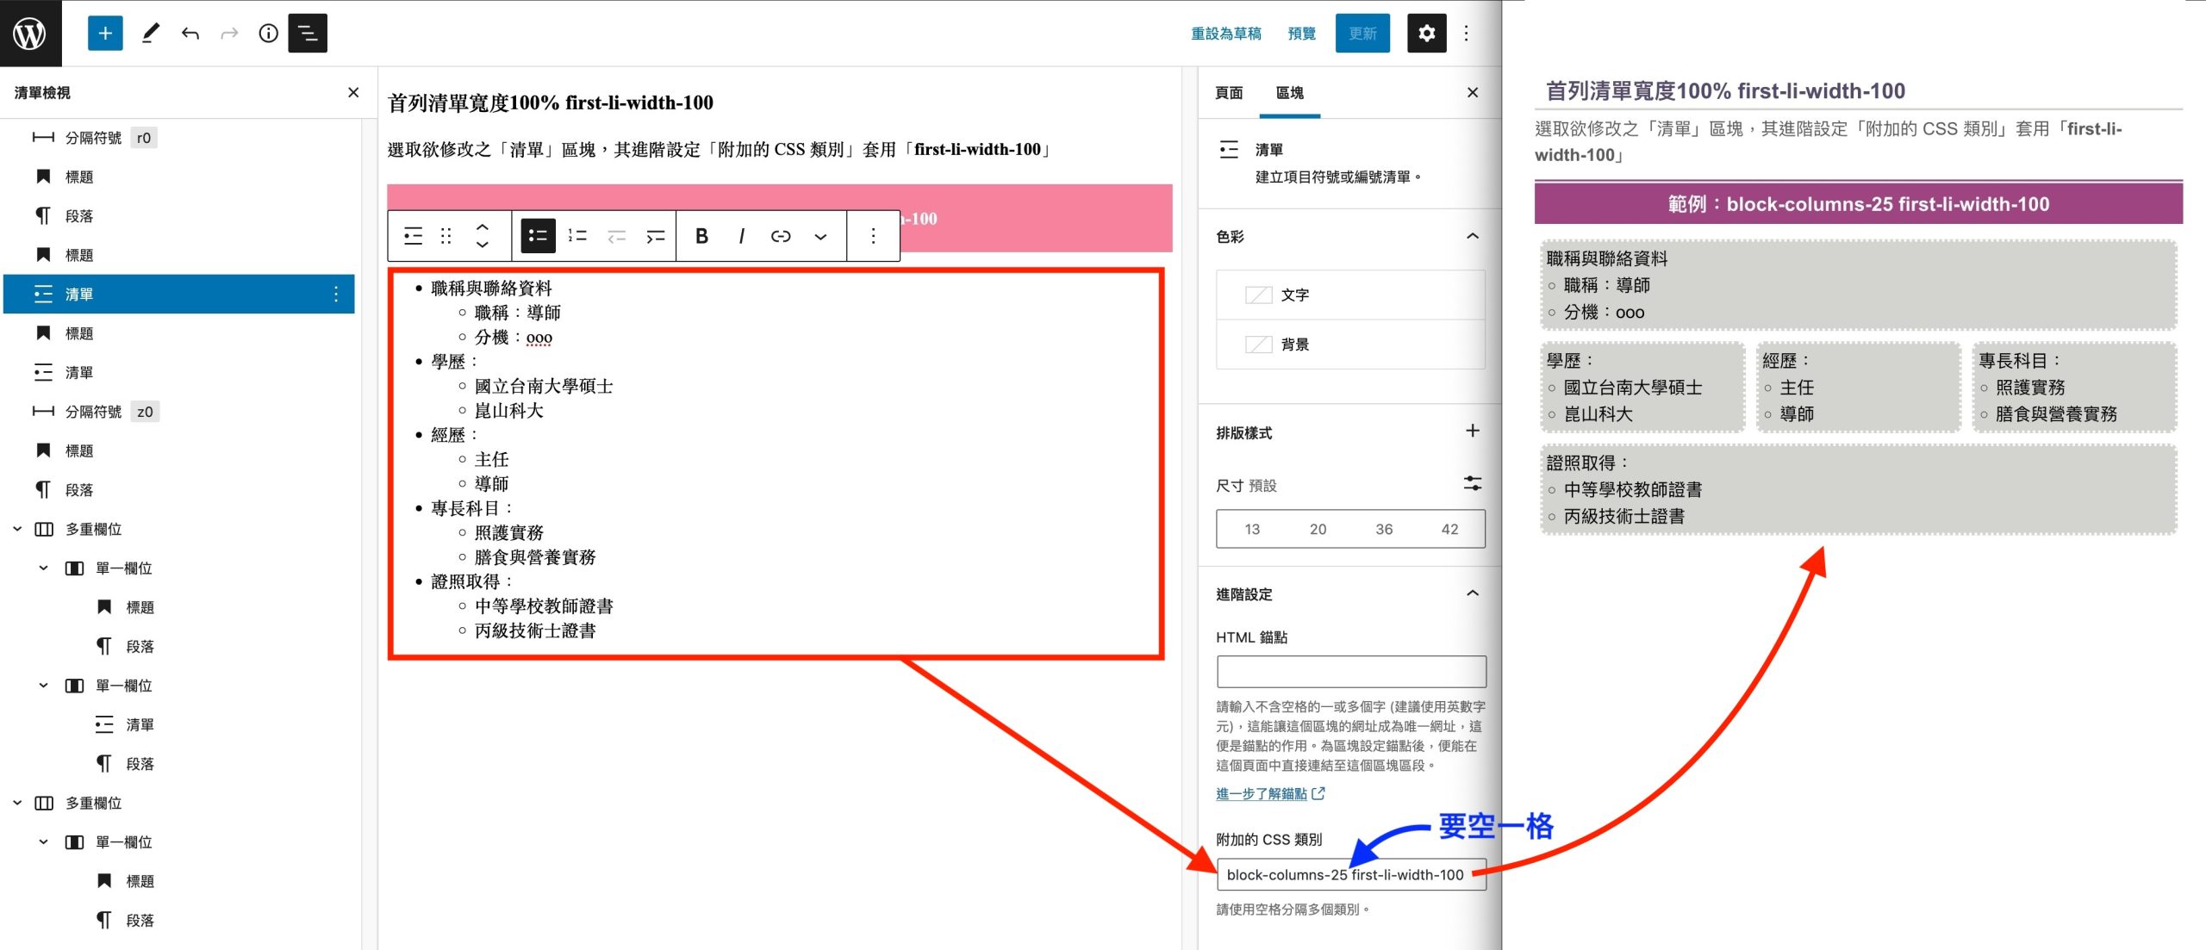Click the WordPress logo icon
Screen dimensions: 2206x950
pyautogui.click(x=30, y=33)
